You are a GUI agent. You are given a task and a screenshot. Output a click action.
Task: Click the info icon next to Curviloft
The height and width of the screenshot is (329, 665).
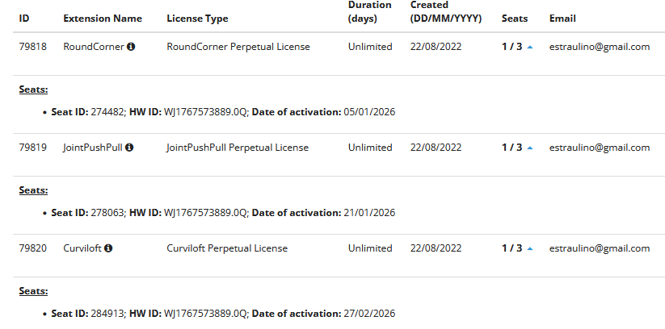coord(107,248)
